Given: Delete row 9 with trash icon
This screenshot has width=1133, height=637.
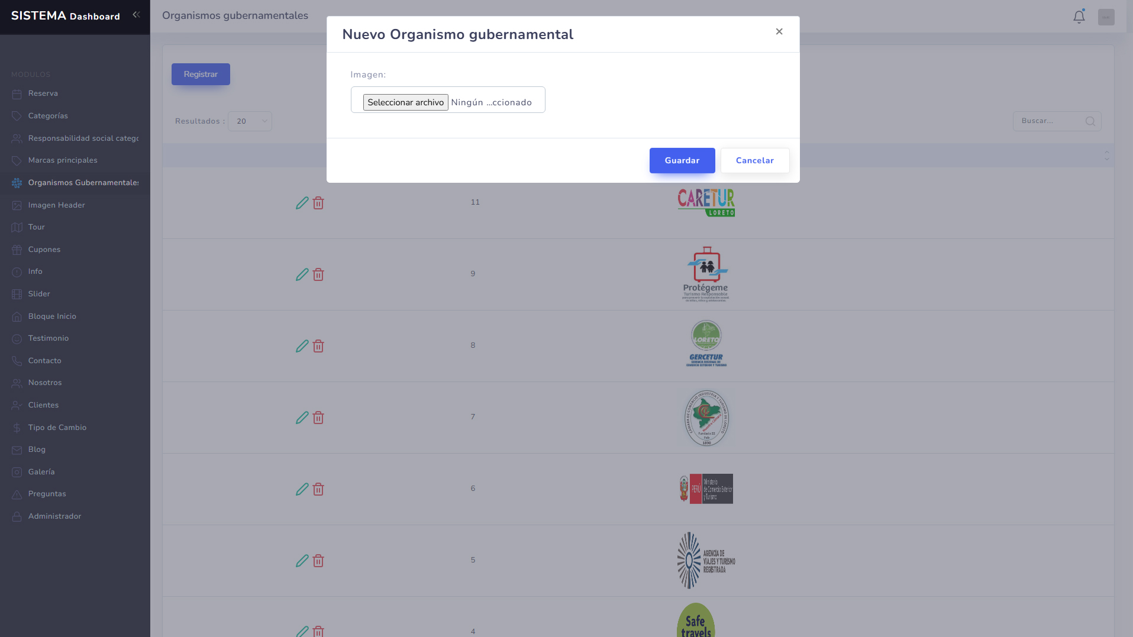Looking at the screenshot, I should coord(318,274).
